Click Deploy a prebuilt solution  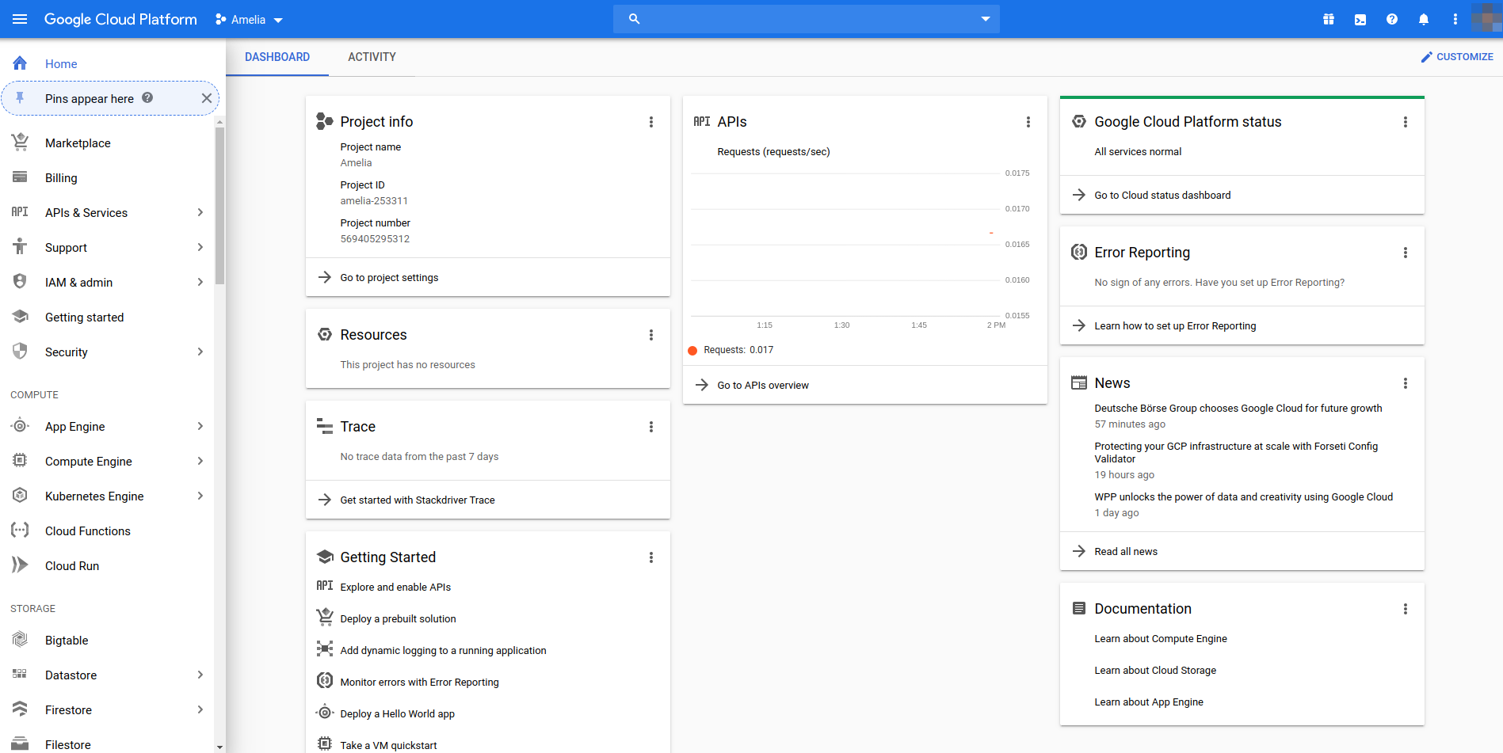tap(398, 618)
